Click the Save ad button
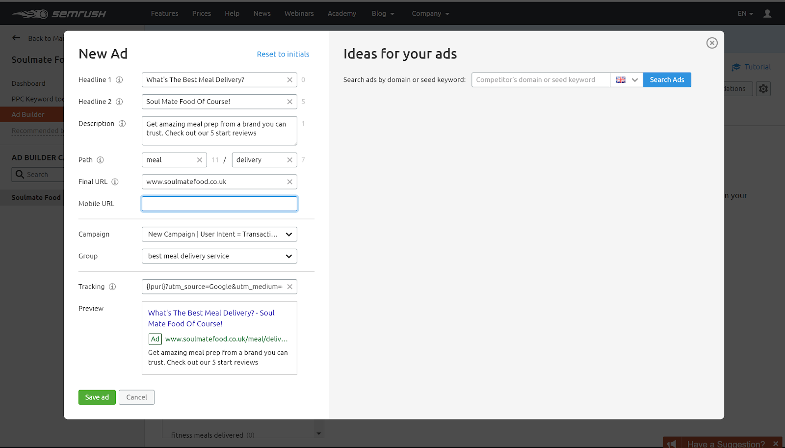The image size is (785, 448). click(97, 397)
